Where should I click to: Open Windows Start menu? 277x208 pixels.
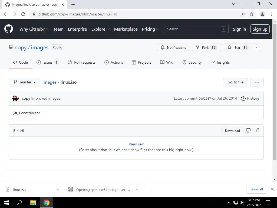[6, 203]
